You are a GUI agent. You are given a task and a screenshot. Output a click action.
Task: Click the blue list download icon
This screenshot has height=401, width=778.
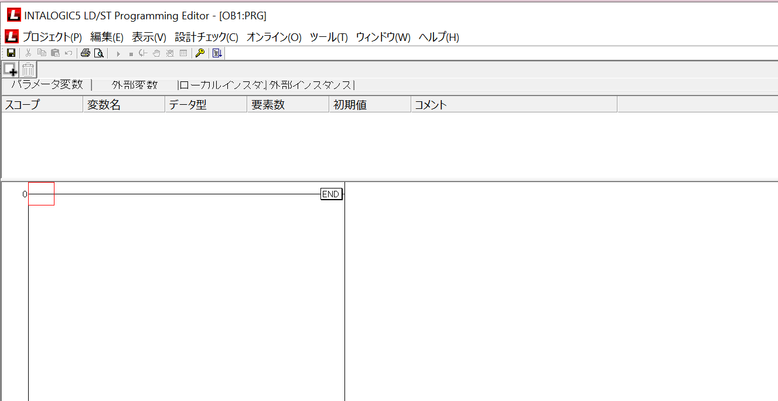(x=217, y=53)
